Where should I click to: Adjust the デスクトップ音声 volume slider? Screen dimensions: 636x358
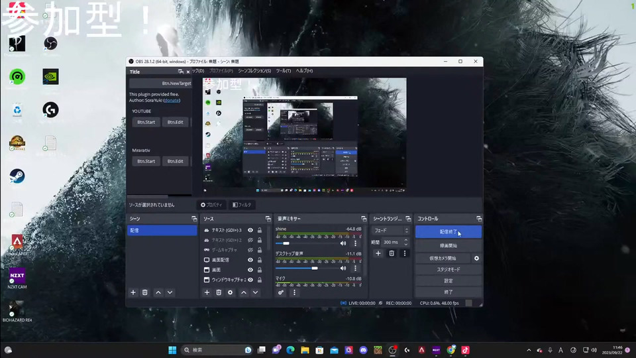[x=315, y=268]
